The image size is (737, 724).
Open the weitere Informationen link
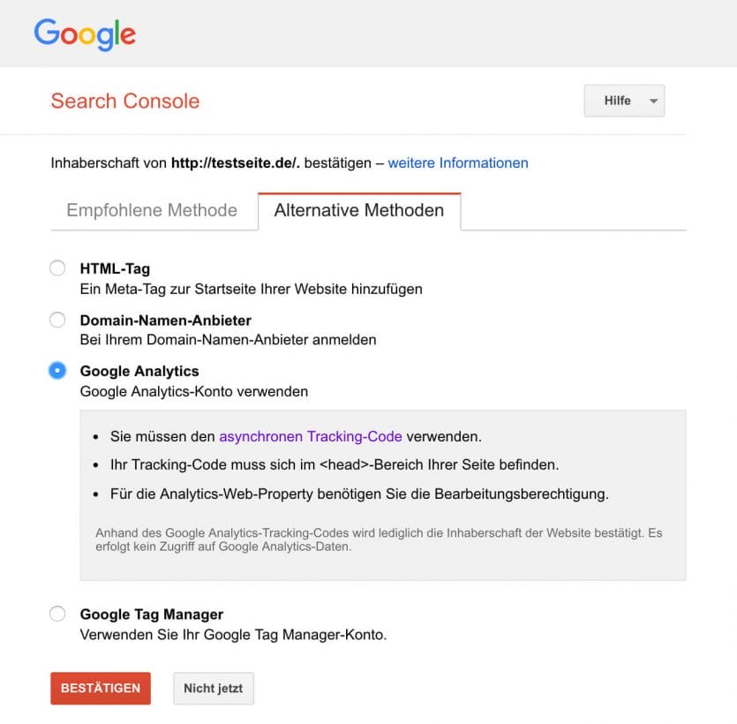pyautogui.click(x=457, y=162)
